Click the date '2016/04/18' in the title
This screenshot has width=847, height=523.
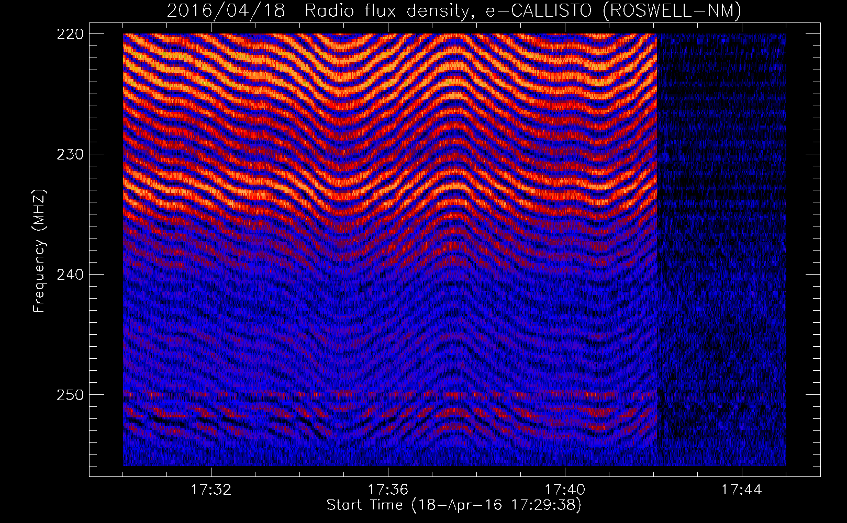226,11
